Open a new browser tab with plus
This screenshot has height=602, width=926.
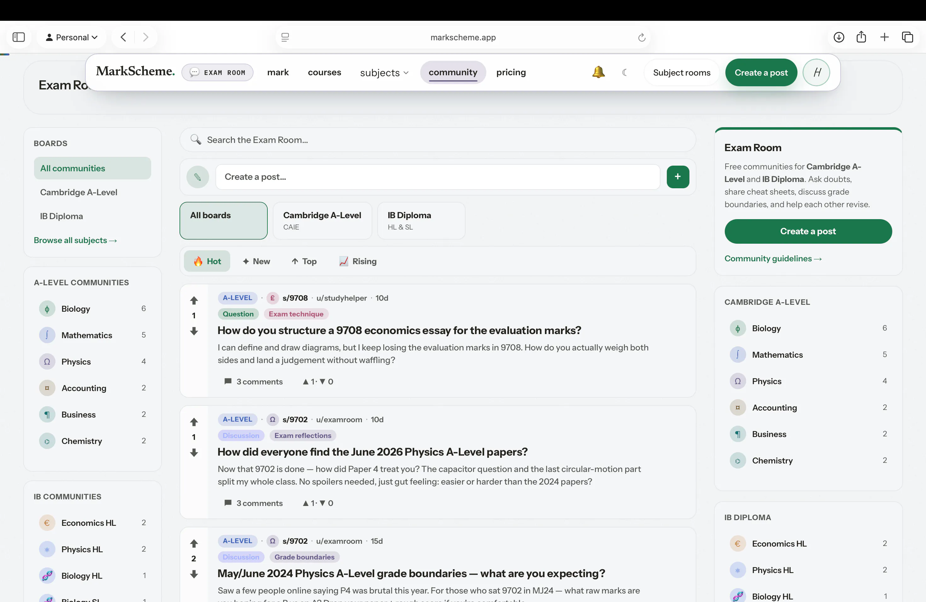[884, 37]
